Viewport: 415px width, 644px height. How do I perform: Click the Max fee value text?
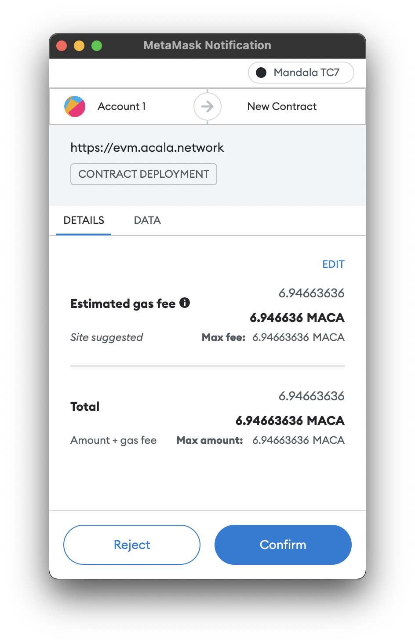(x=299, y=337)
